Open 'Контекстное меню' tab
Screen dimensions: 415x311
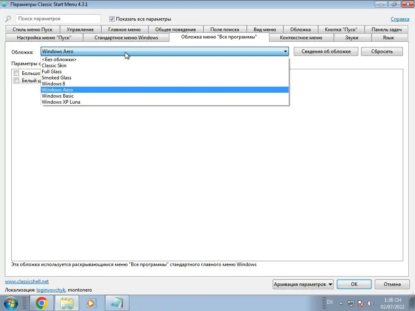pos(301,38)
